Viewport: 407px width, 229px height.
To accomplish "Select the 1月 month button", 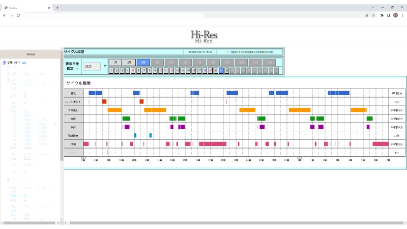I will click(115, 62).
